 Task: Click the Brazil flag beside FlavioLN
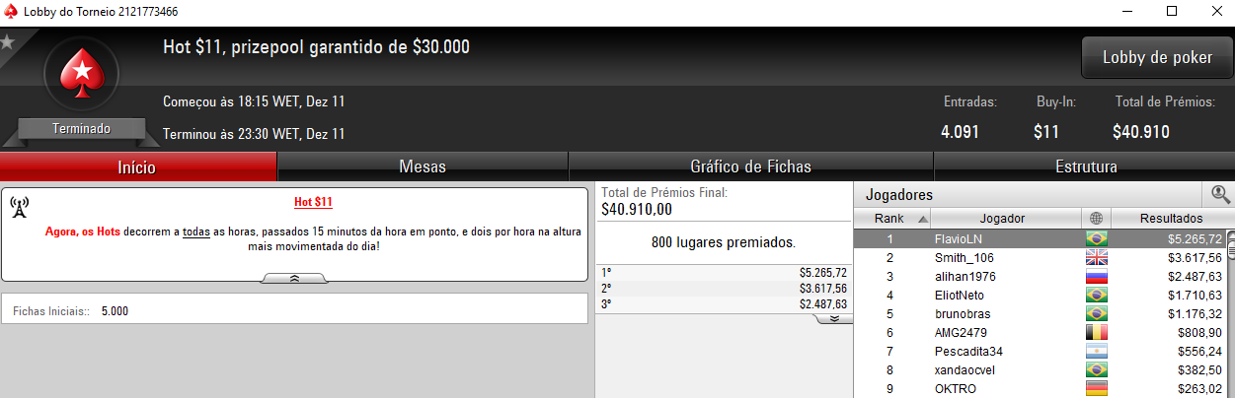tap(1096, 238)
